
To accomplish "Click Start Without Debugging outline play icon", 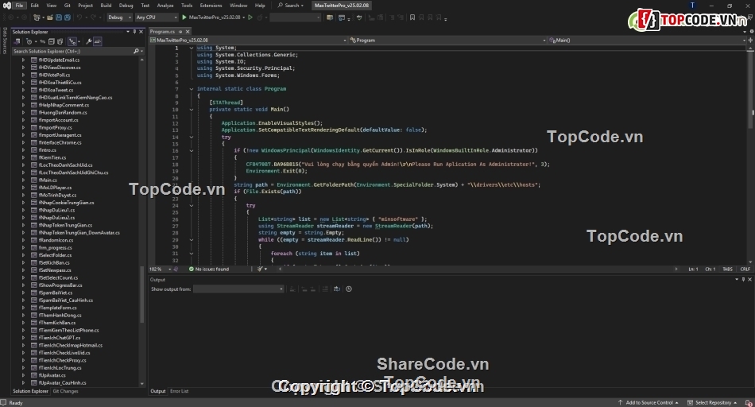I will coord(250,17).
